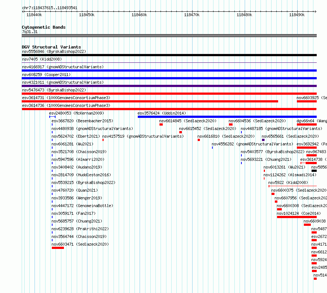Click nsv6616810 (Sedlazeck2020) label
Viewport: 327px width, 293px height.
tap(226, 136)
